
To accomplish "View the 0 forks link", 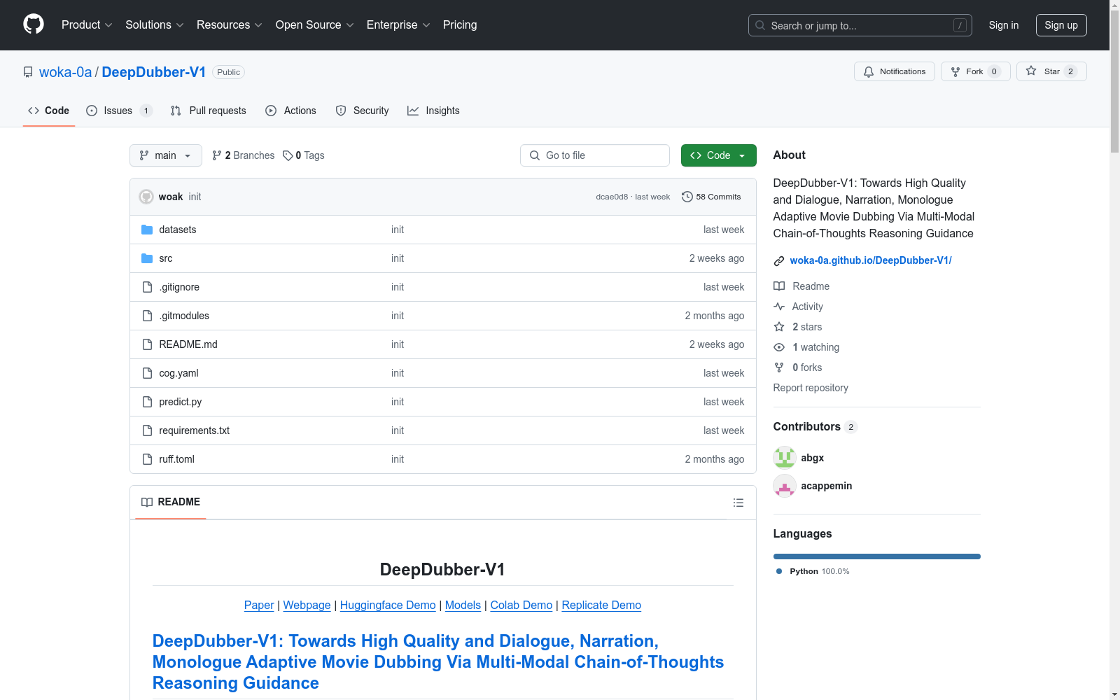I will click(x=798, y=367).
